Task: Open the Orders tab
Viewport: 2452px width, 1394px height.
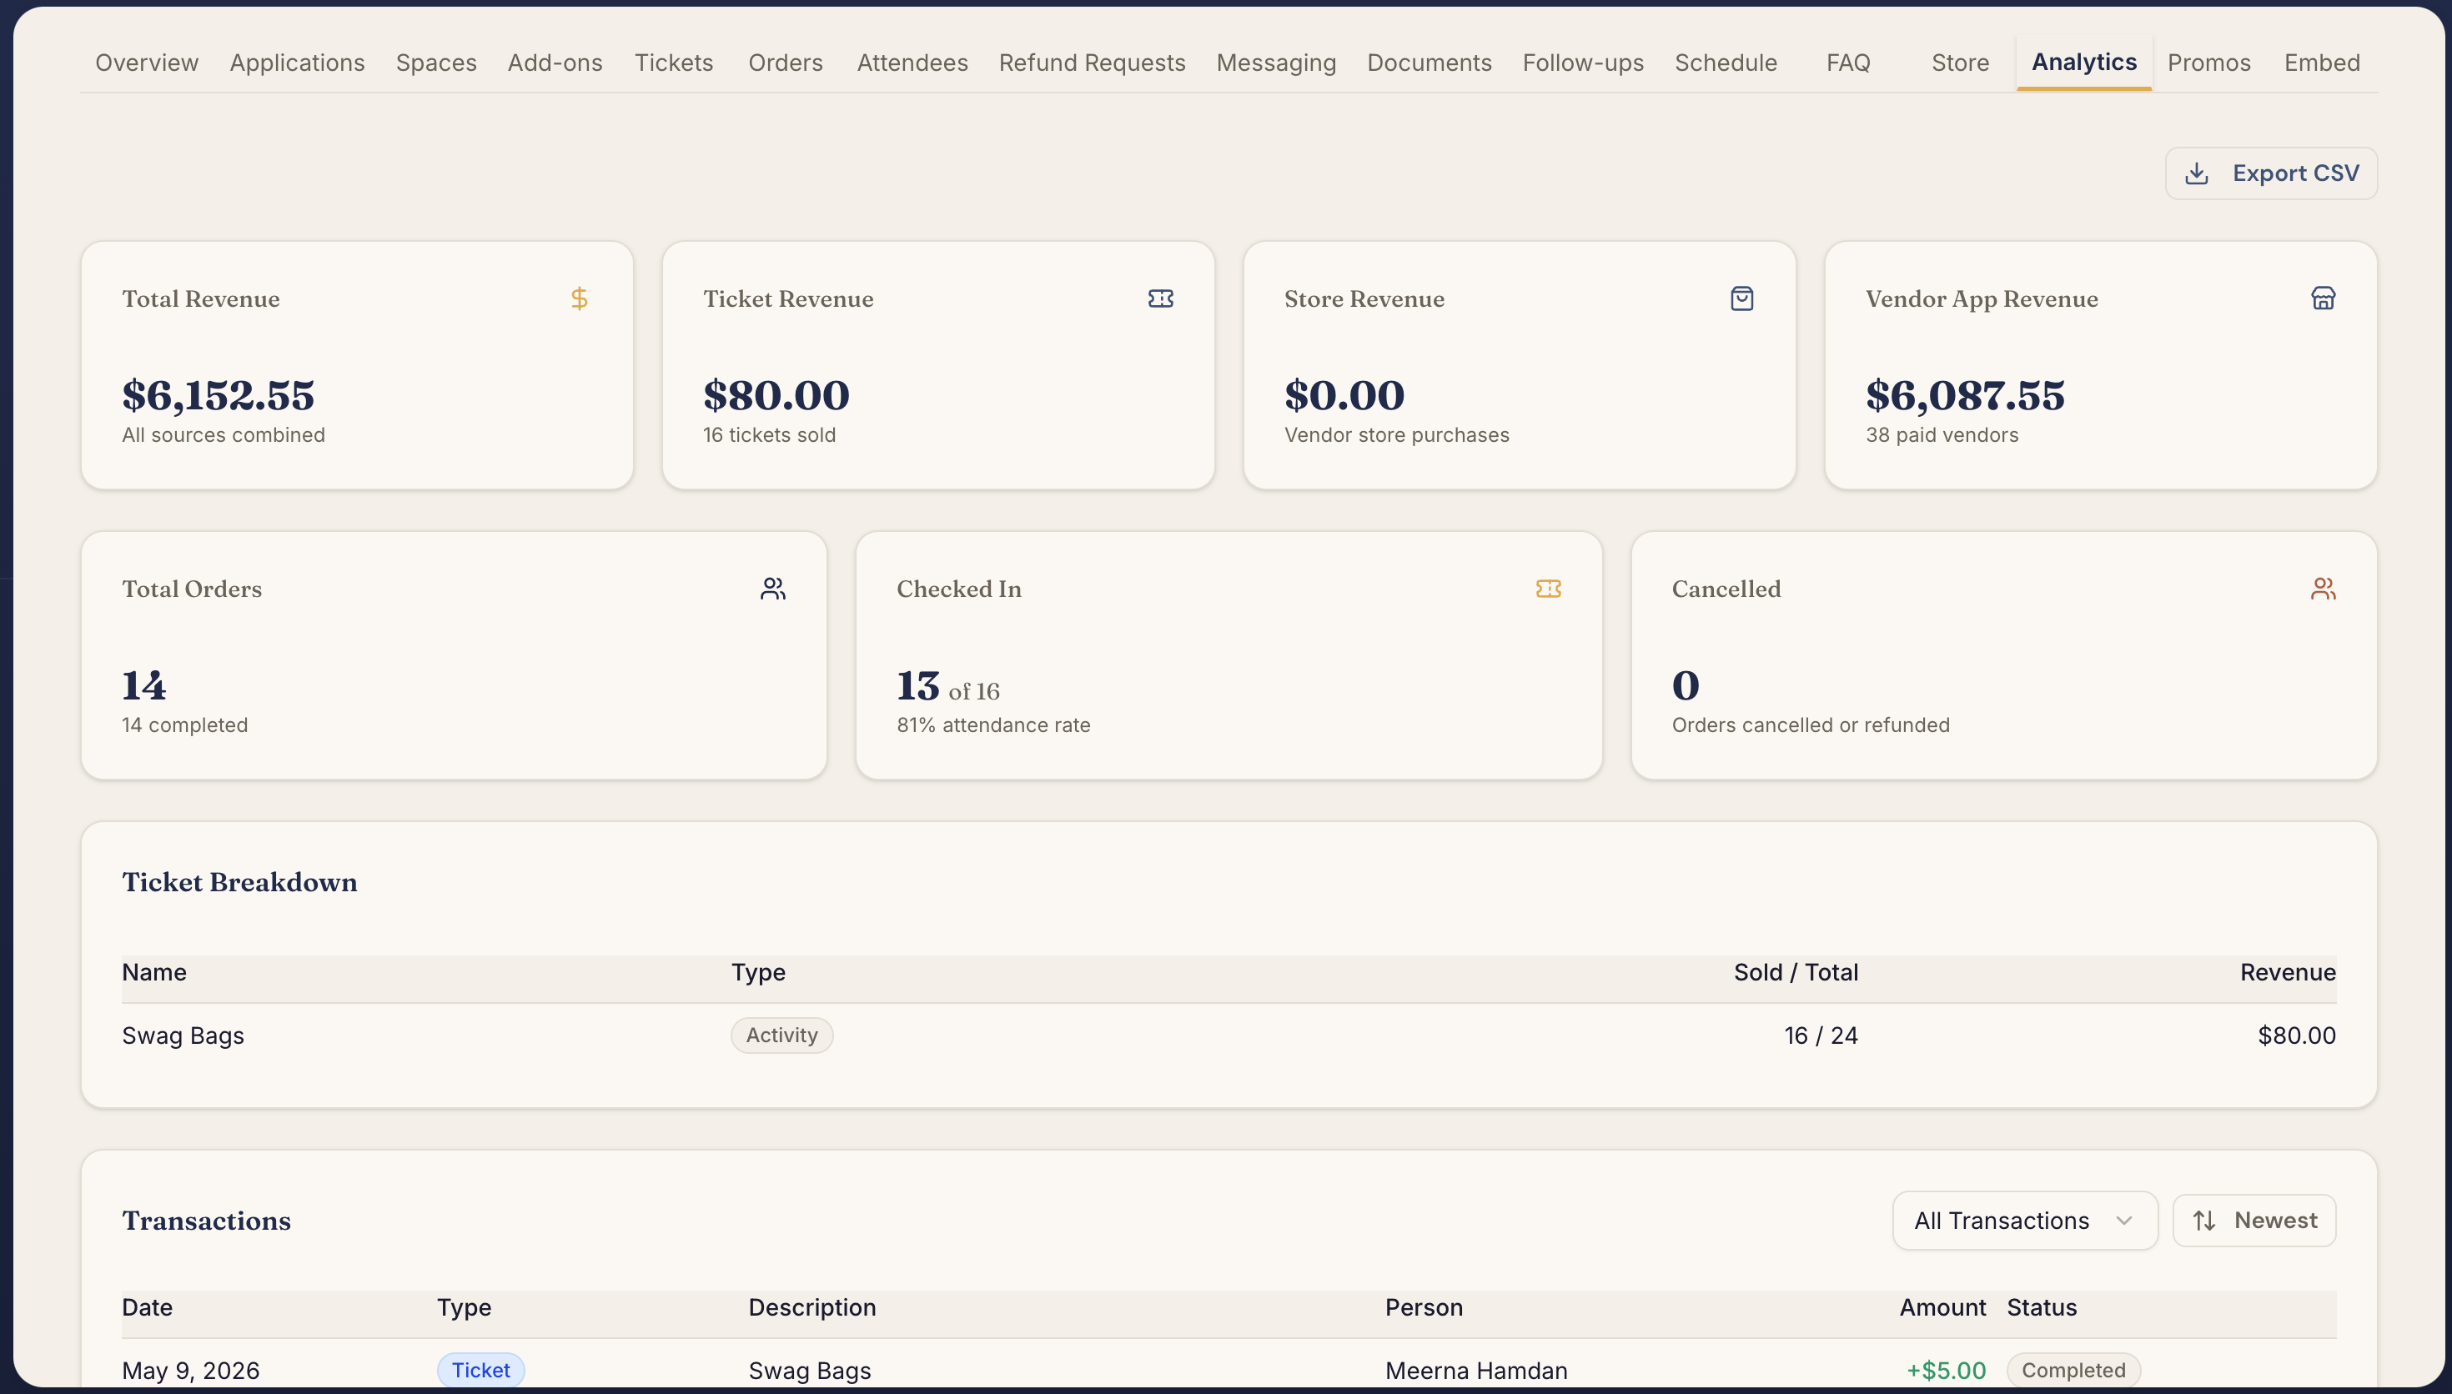Action: coord(785,63)
